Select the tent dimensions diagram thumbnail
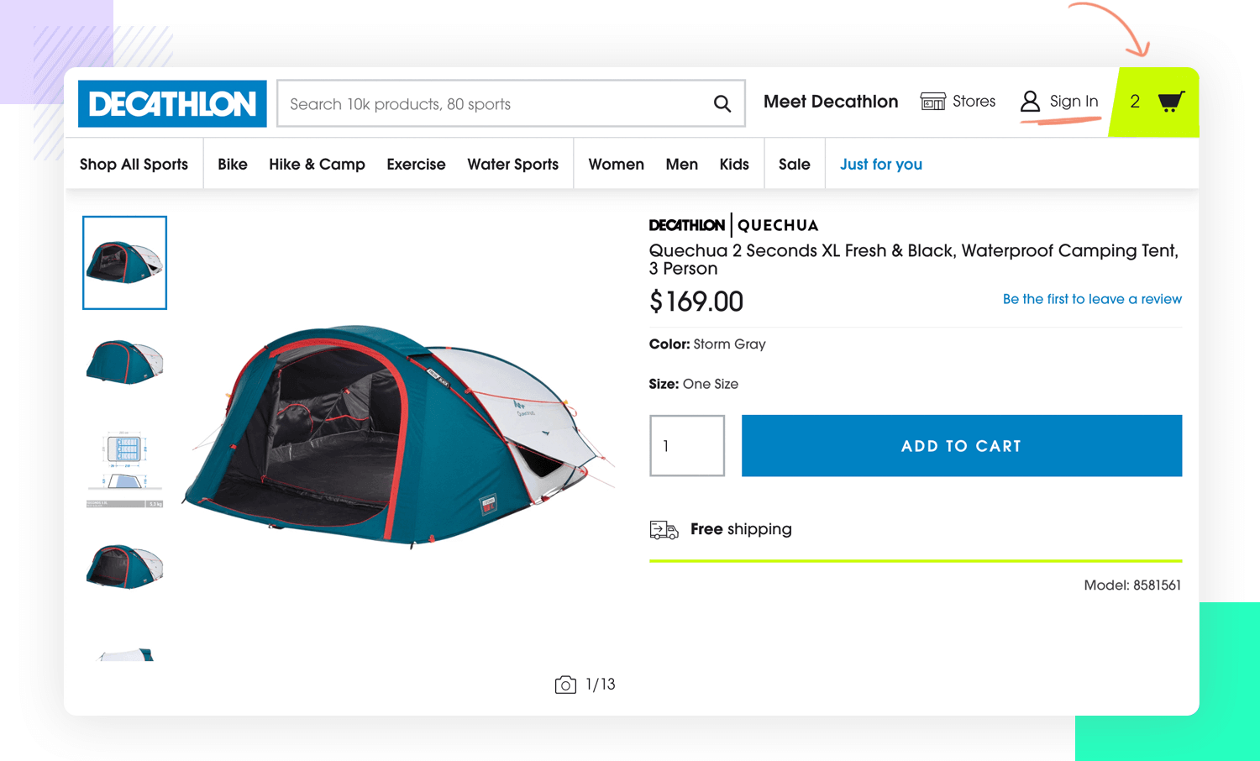Viewport: 1260px width, 761px height. [x=124, y=467]
